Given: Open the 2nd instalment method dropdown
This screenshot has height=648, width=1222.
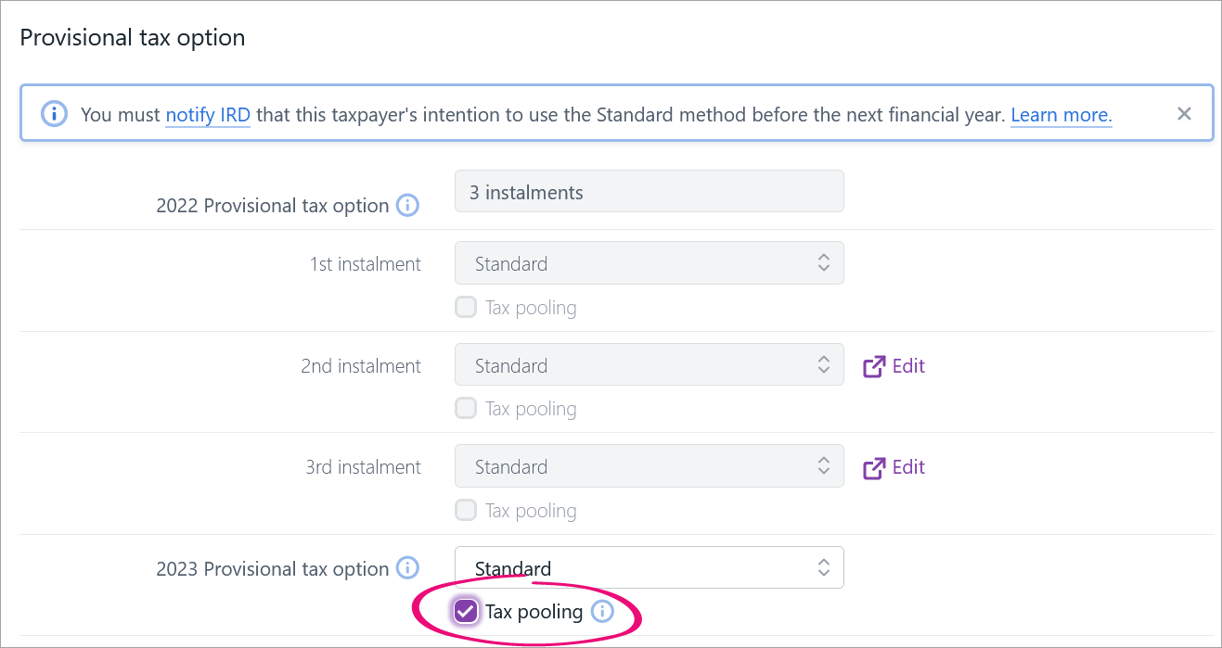Looking at the screenshot, I should 649,365.
